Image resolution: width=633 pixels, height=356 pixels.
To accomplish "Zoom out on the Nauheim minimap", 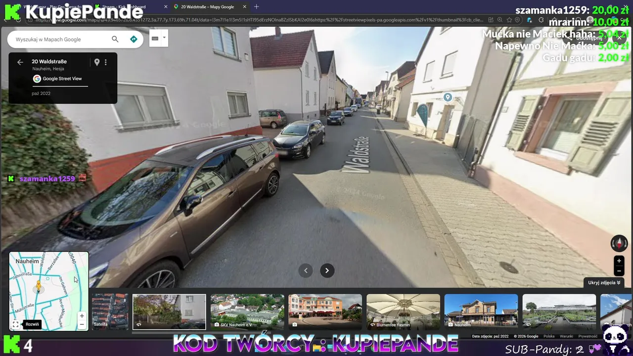I will [82, 325].
